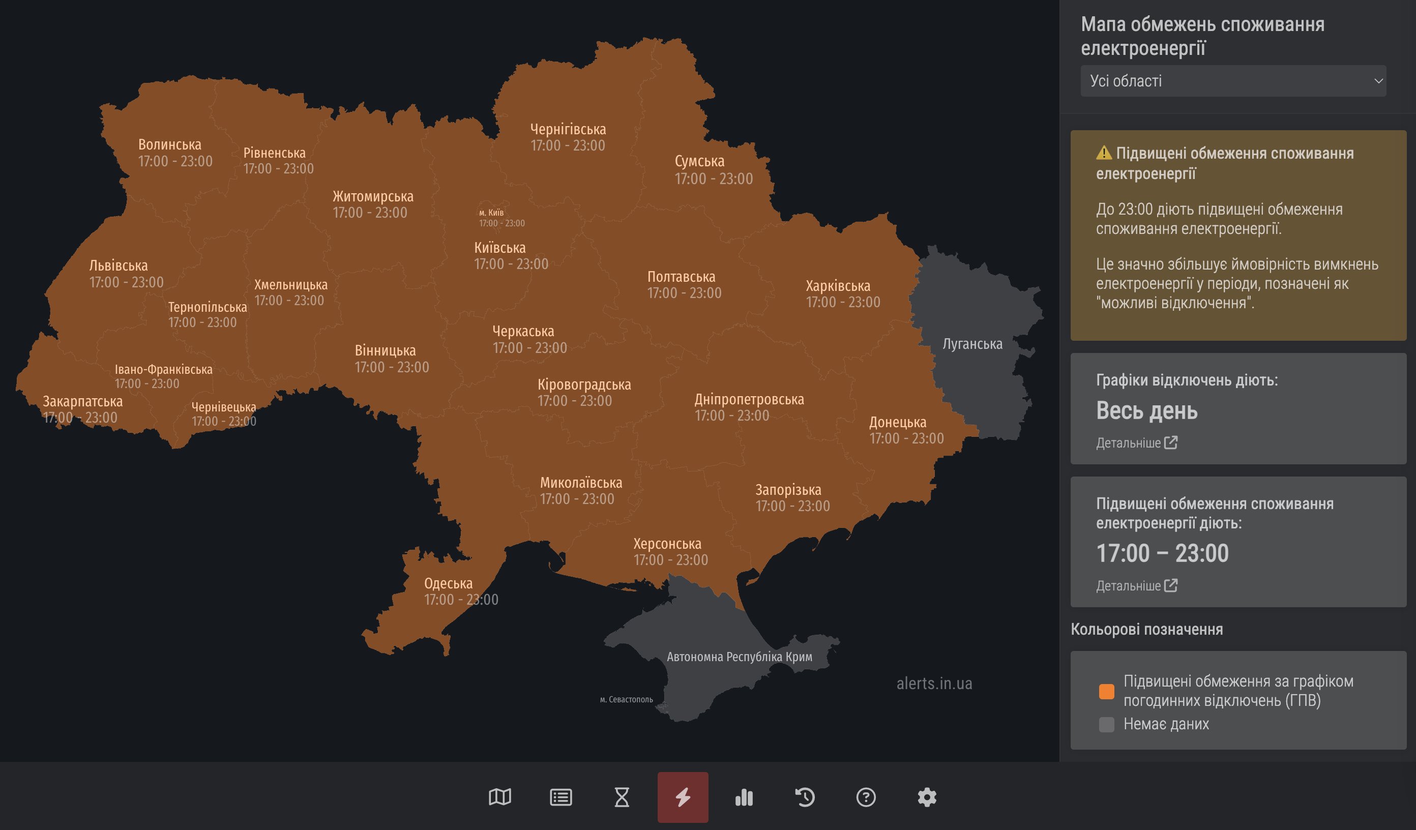Viewport: 1416px width, 830px height.
Task: Click the orange legend color swatch
Action: (x=1106, y=691)
